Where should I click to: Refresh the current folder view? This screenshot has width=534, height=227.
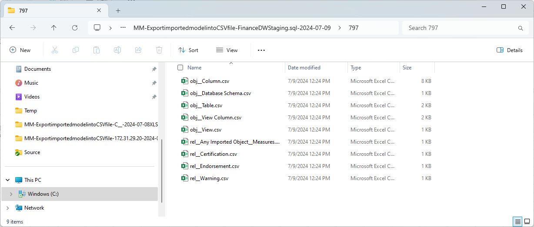tap(75, 28)
